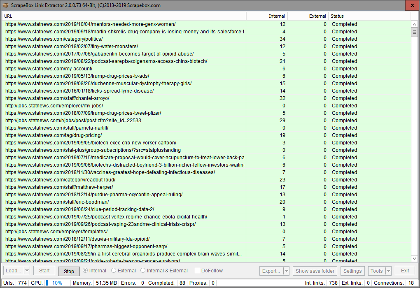Select the trump-drug-prices-tv-ads URL row
Viewport: 420px width, 288px height.
[x=206, y=76]
